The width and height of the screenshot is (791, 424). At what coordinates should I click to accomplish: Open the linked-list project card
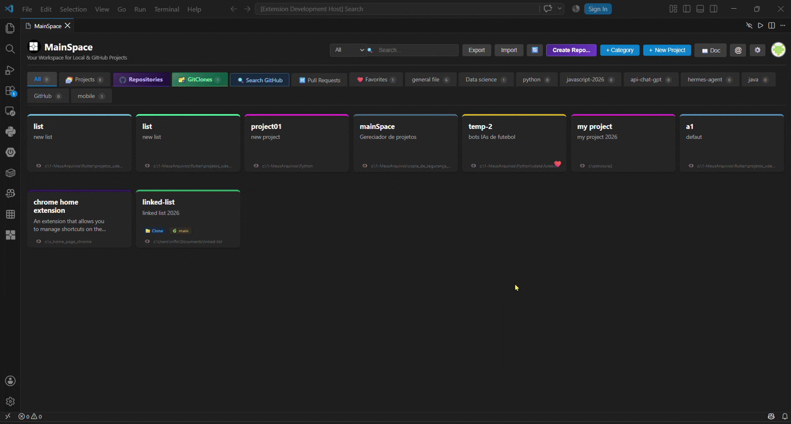tap(188, 219)
